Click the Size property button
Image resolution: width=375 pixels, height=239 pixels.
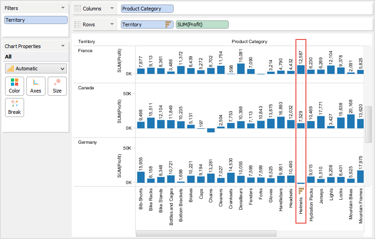pos(57,85)
